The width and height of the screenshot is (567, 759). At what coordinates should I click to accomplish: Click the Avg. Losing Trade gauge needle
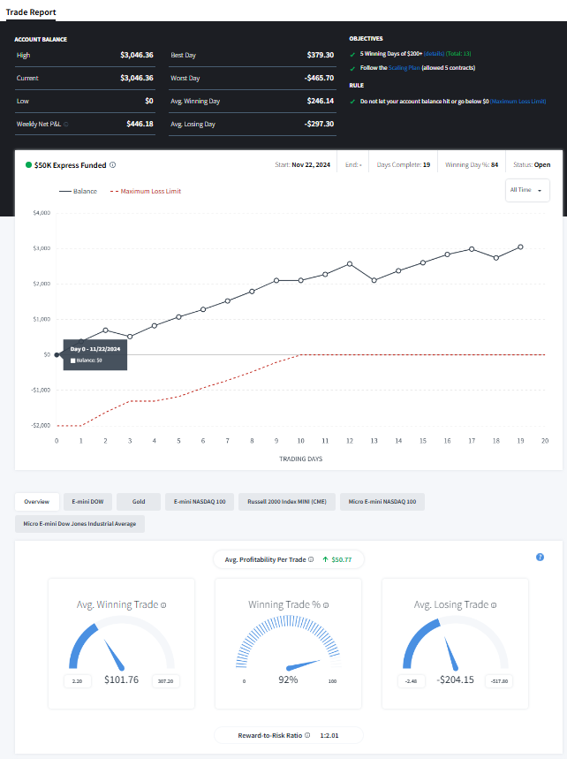(451, 654)
